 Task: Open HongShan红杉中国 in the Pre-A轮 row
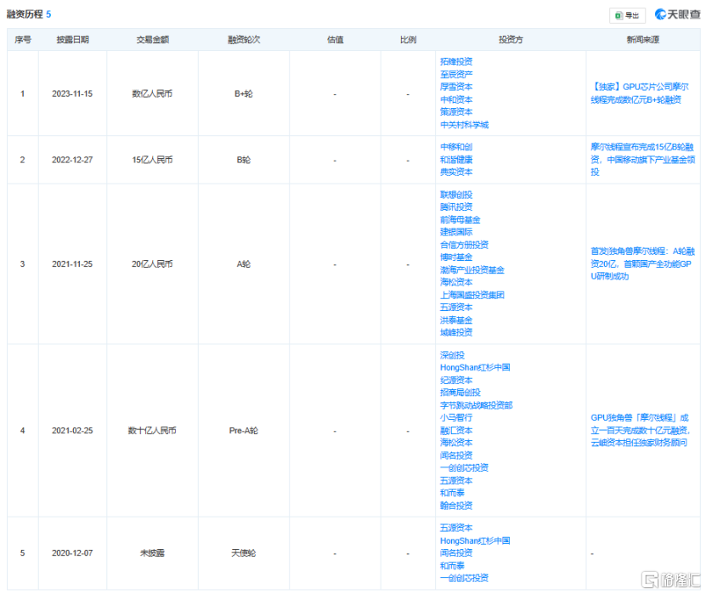[475, 367]
